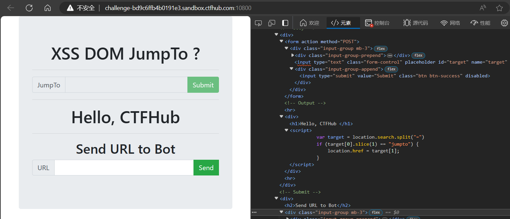Click the not-secure warning triangle icon
This screenshot has width=510, height=219.
[70, 8]
